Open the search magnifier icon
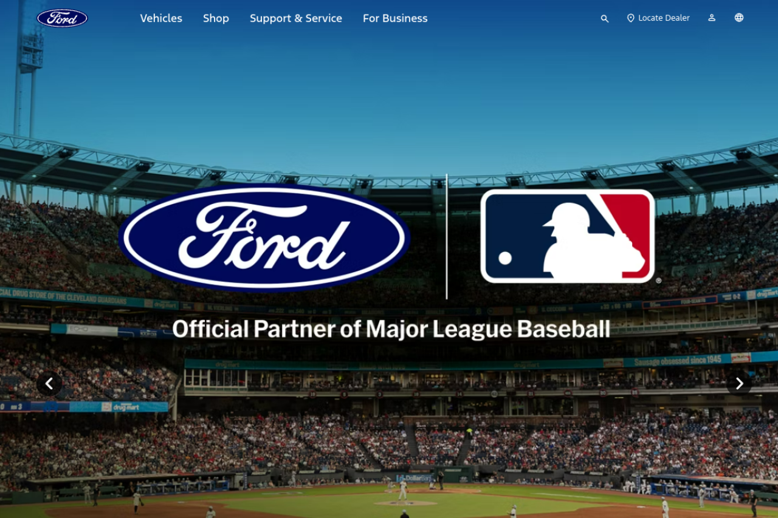The width and height of the screenshot is (778, 518). [x=605, y=18]
